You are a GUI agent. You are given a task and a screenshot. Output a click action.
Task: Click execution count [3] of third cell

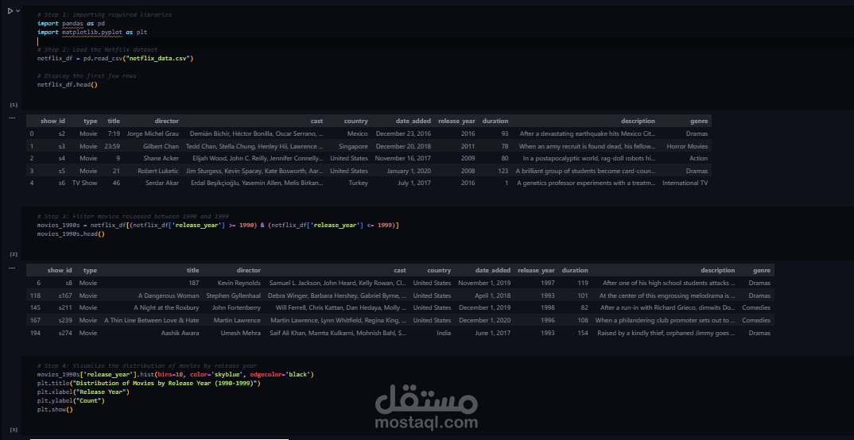tap(14, 430)
